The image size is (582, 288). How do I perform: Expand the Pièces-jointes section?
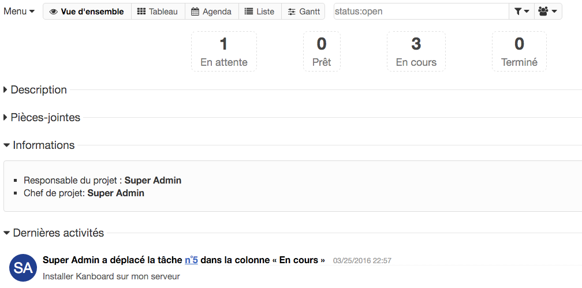45,118
